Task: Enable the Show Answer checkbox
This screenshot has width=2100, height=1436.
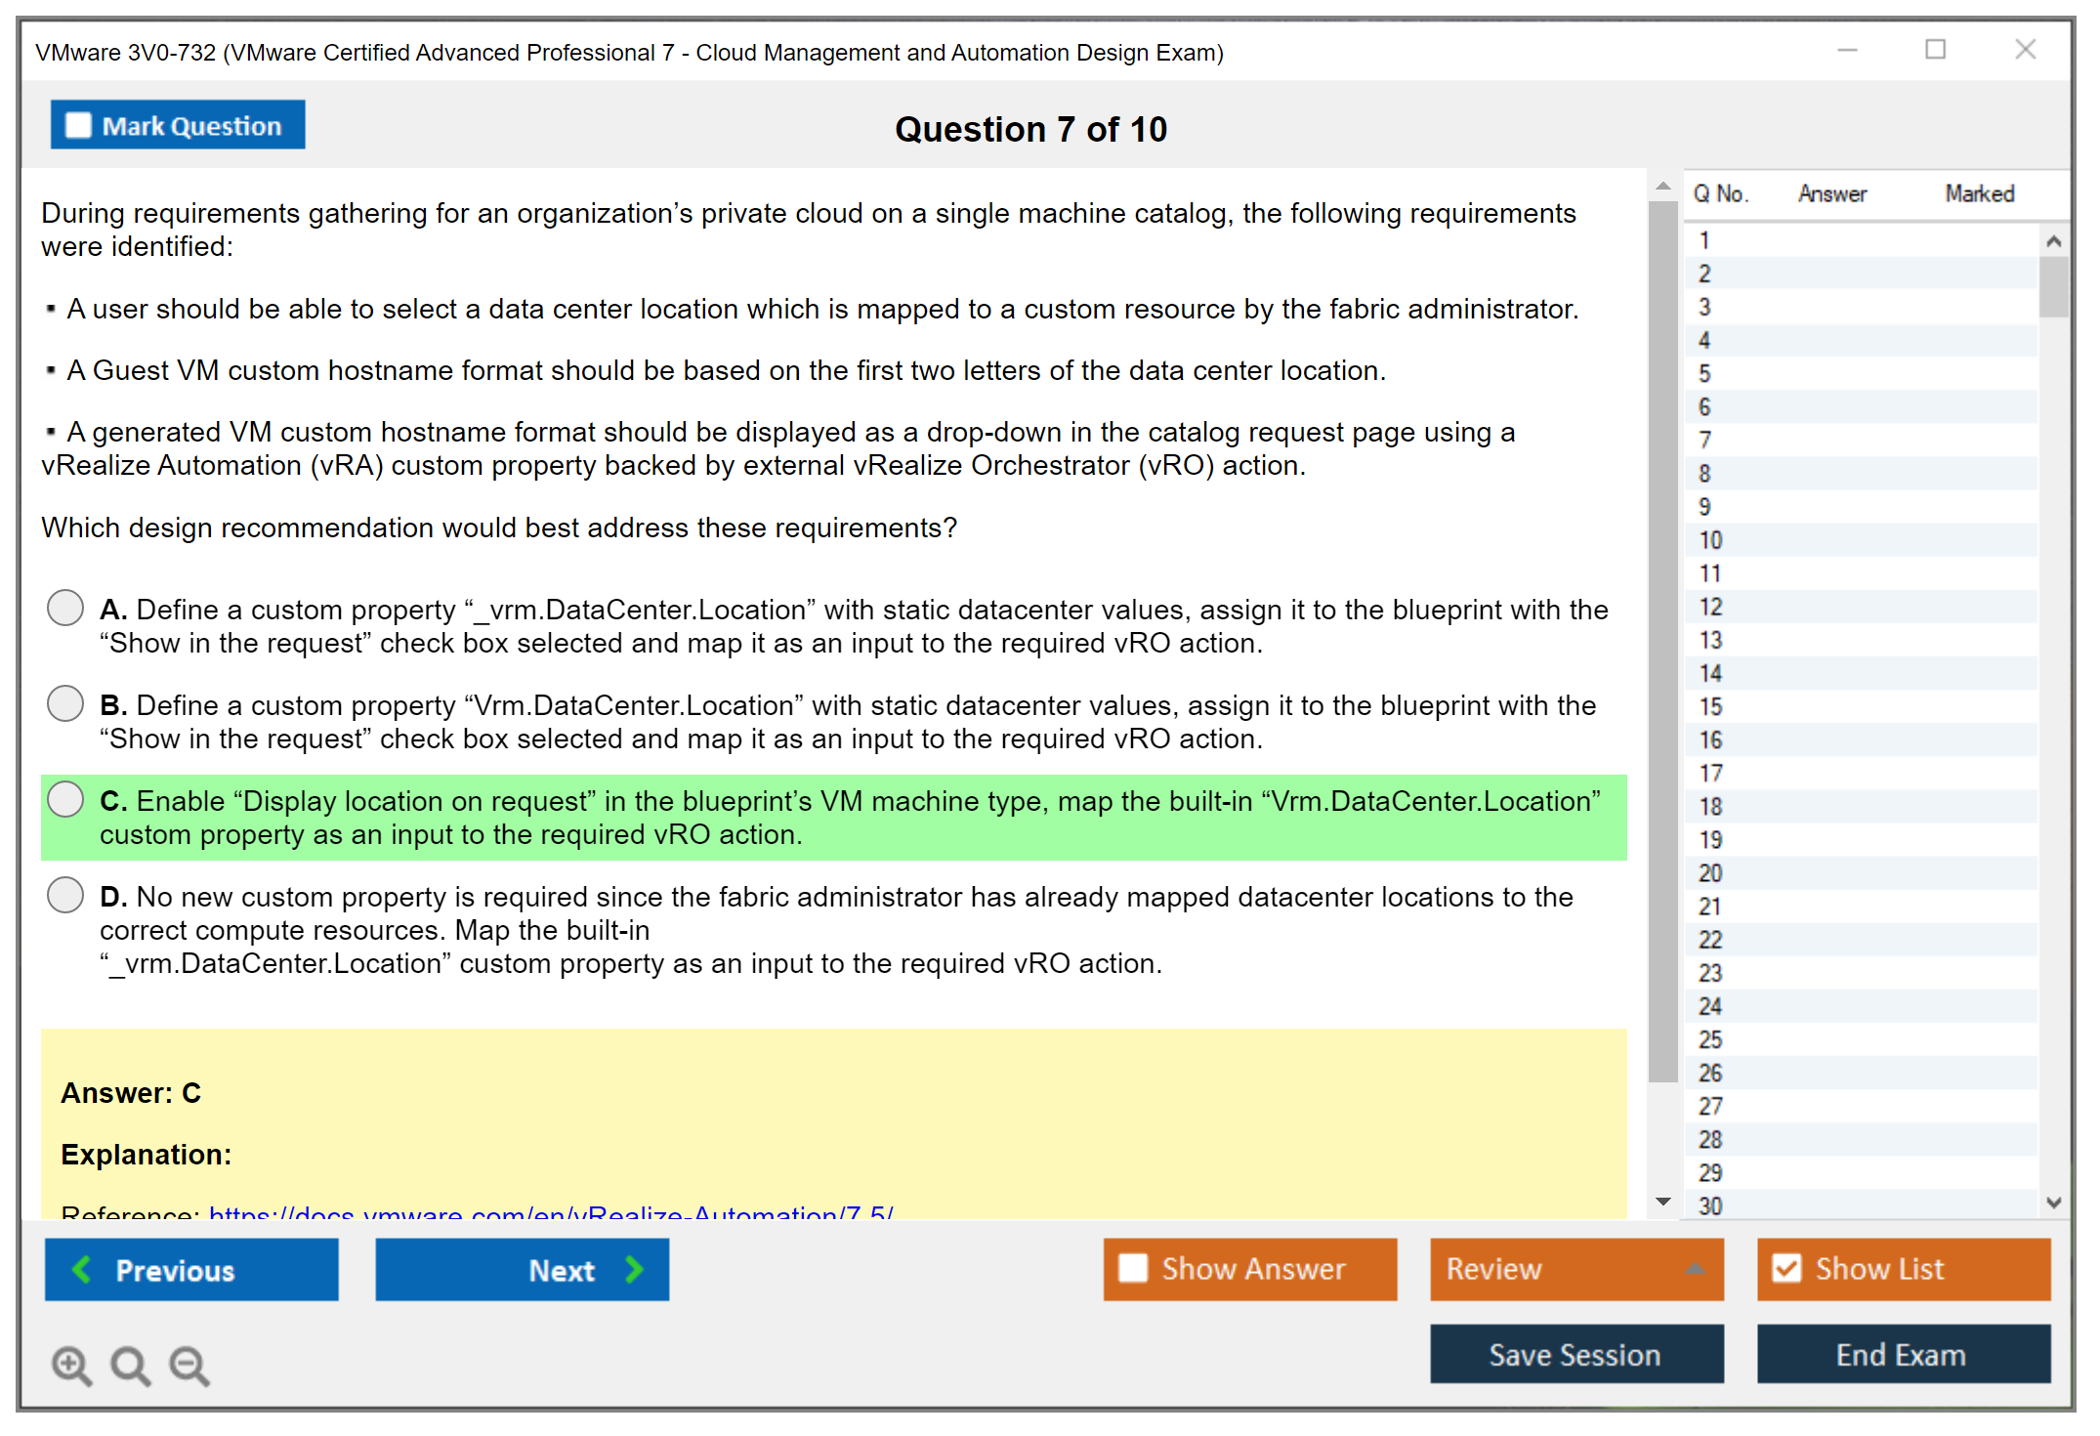Action: tap(1133, 1268)
